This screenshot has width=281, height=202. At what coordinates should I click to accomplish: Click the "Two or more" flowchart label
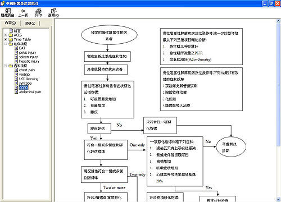(x=114, y=187)
